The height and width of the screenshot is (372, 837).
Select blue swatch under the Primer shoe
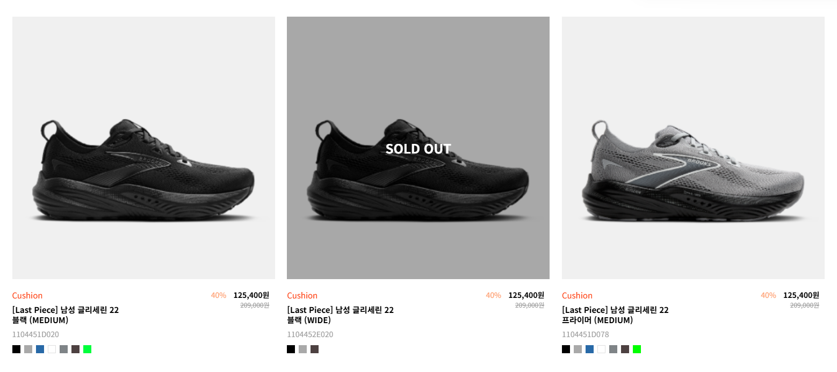(589, 349)
